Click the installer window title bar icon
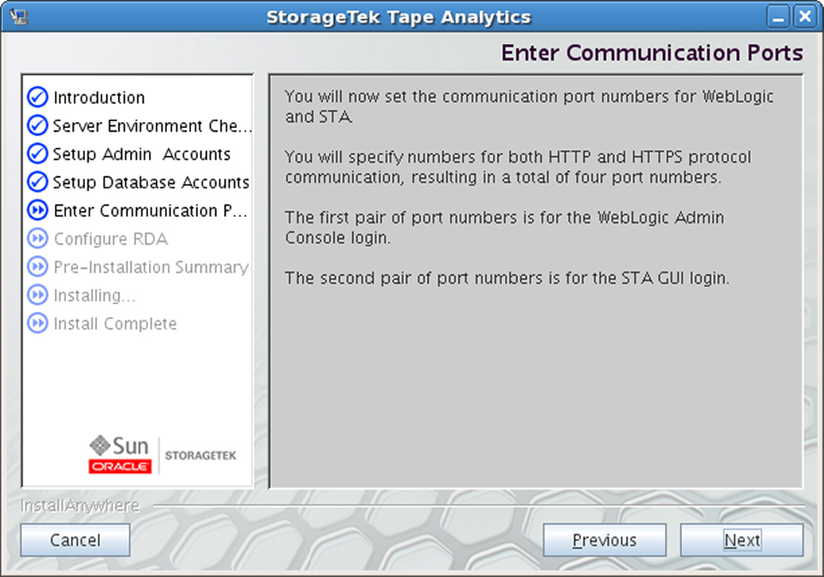 coord(18,17)
